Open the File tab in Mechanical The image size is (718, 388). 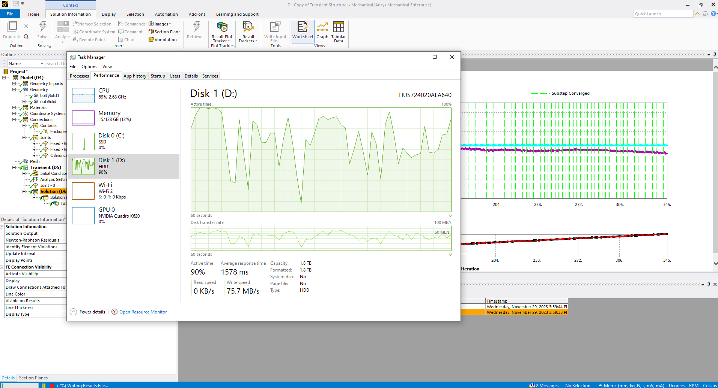[x=10, y=14]
